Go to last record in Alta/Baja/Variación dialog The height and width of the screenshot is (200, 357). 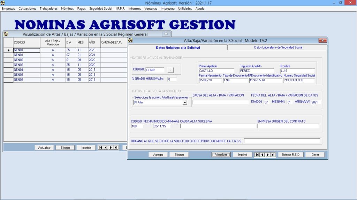(x=273, y=155)
